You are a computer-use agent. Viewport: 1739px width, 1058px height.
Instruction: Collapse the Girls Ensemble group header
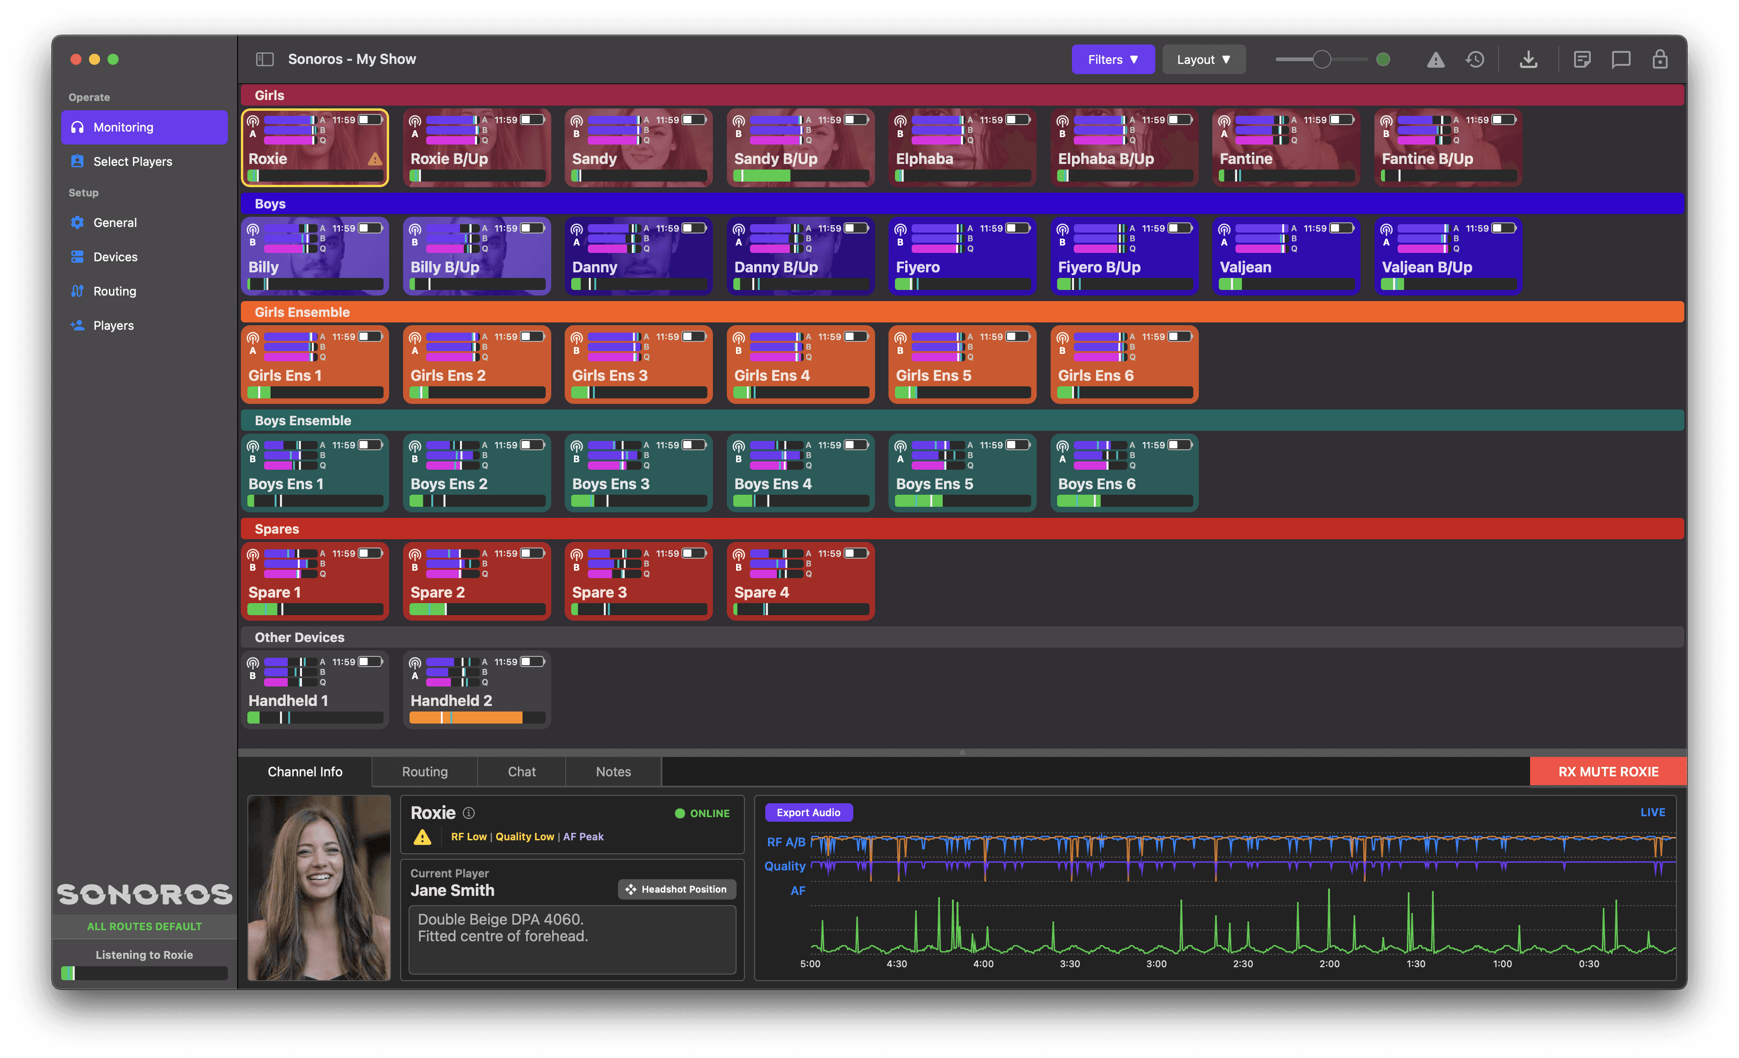302,312
